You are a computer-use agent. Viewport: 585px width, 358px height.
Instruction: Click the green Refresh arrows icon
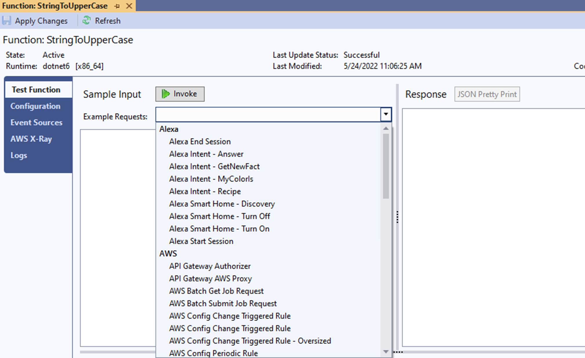point(86,20)
